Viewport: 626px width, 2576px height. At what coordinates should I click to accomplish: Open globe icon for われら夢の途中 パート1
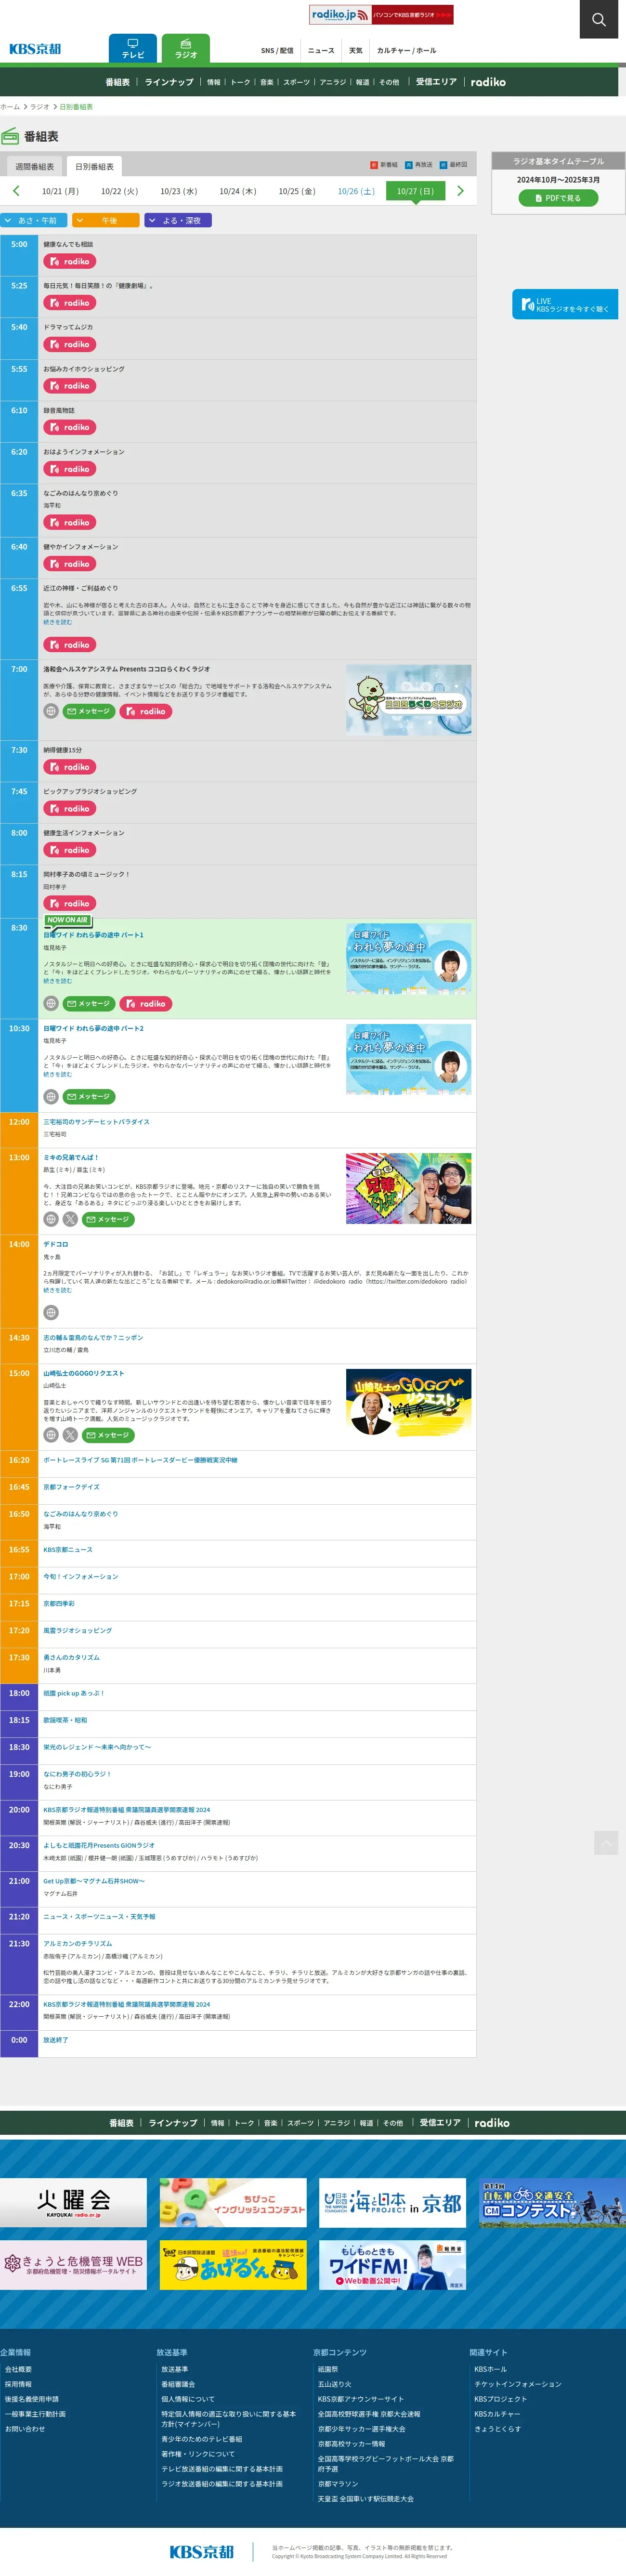[x=51, y=1003]
